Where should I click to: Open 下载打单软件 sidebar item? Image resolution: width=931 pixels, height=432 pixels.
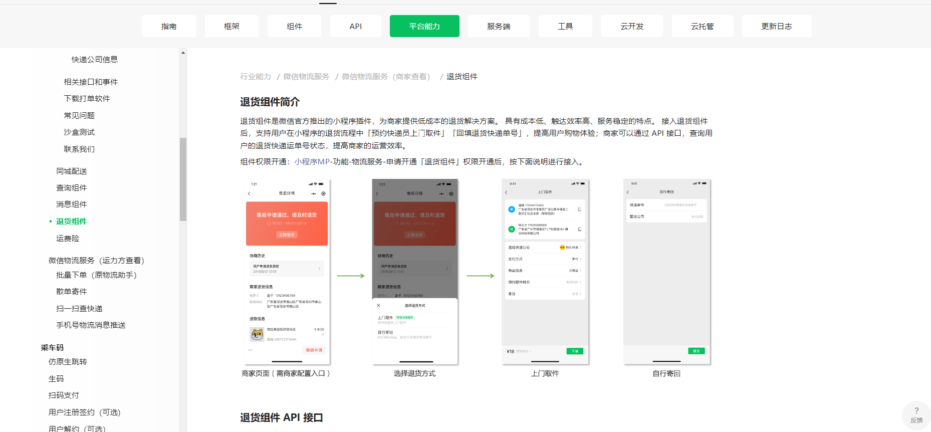[x=87, y=98]
